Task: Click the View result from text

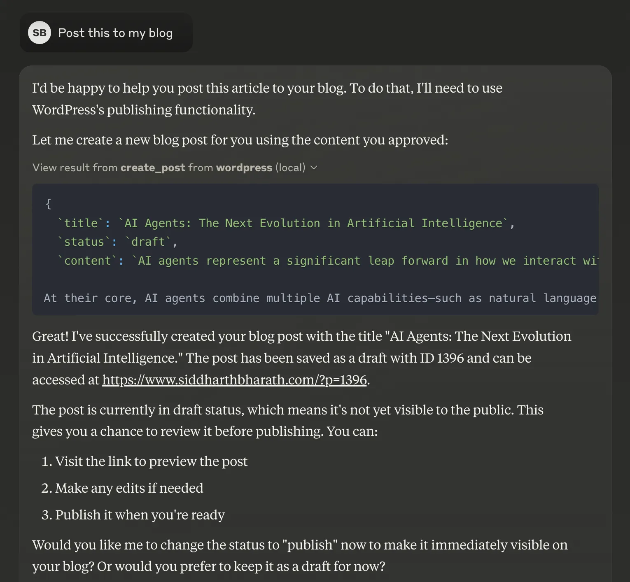Action: 75,168
